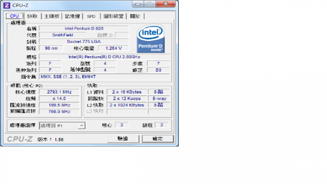Click the bus speed 199.5 MHz value
327x184 pixels.
pyautogui.click(x=59, y=105)
